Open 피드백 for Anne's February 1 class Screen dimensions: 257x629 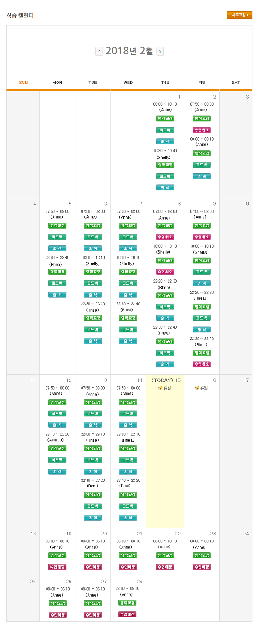tap(165, 130)
